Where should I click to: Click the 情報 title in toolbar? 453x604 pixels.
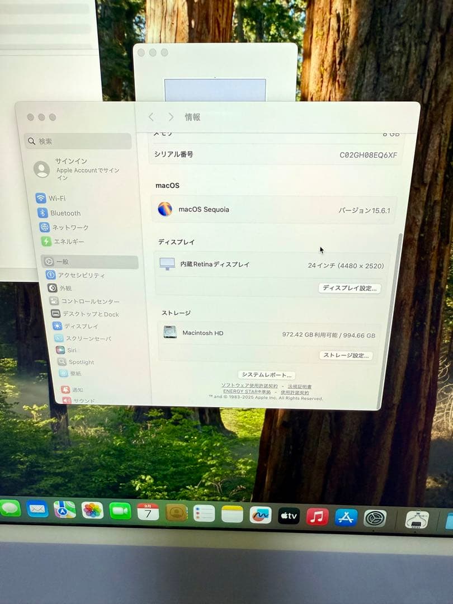[192, 117]
